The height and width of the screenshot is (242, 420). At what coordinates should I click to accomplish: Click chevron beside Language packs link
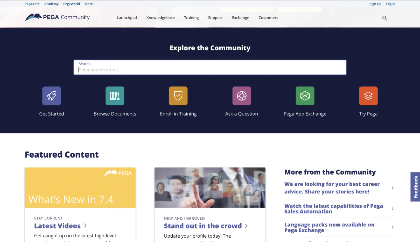coord(393,227)
